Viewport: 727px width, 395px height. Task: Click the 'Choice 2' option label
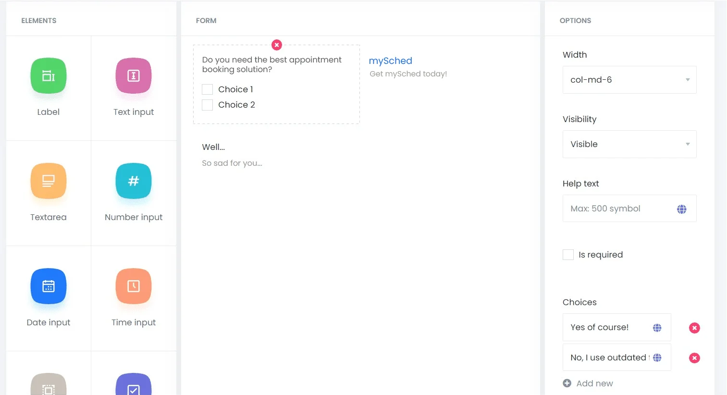tap(236, 105)
